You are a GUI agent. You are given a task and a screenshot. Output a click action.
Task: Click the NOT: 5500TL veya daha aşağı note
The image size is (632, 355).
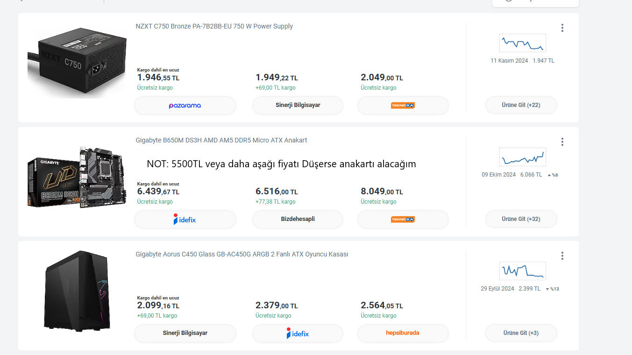[x=281, y=164]
